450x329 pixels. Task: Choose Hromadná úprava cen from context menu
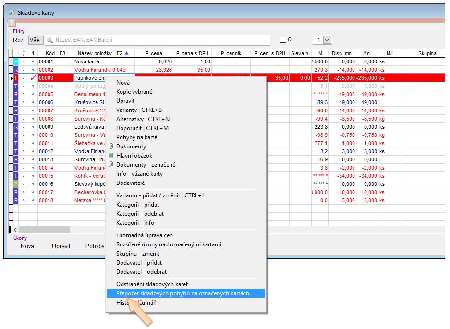point(144,235)
